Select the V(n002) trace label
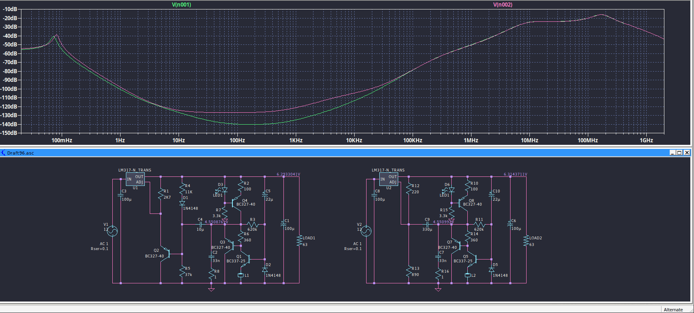This screenshot has height=313, width=694. 503,5
